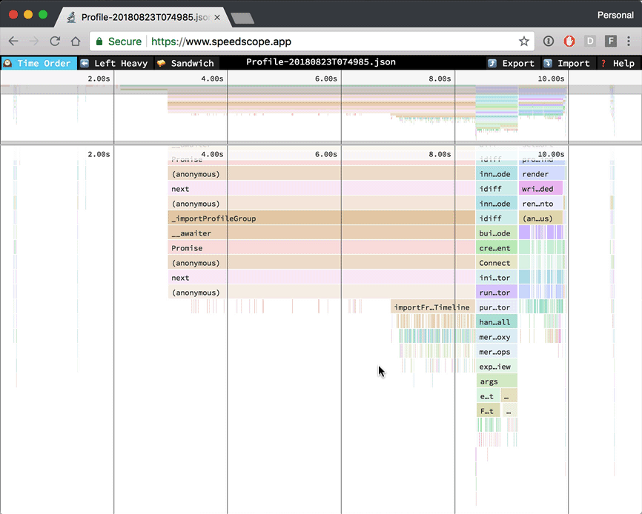642x514 pixels.
Task: Open the Chrome three-dot menu
Action: (629, 41)
